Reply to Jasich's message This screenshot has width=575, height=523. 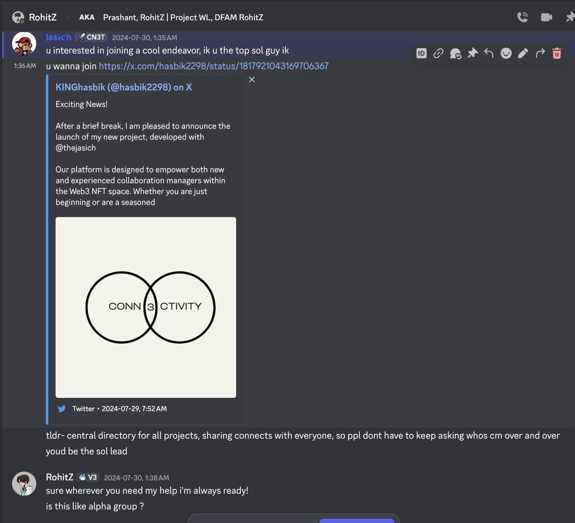coord(489,53)
